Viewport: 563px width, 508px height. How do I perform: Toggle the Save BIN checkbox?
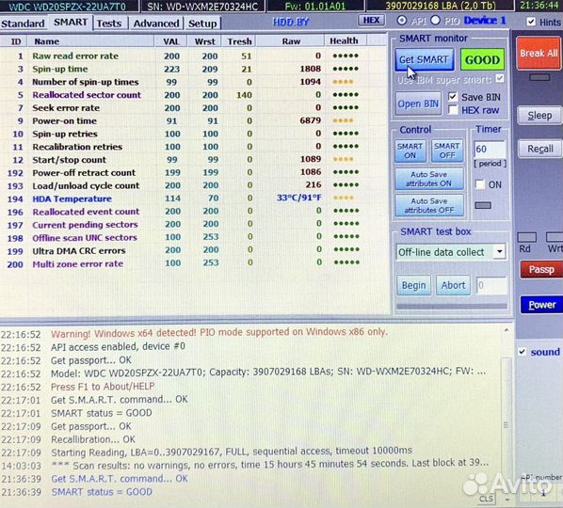click(453, 97)
